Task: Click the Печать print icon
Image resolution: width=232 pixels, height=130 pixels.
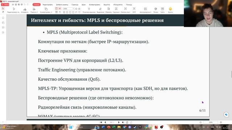Action: (x=156, y=9)
